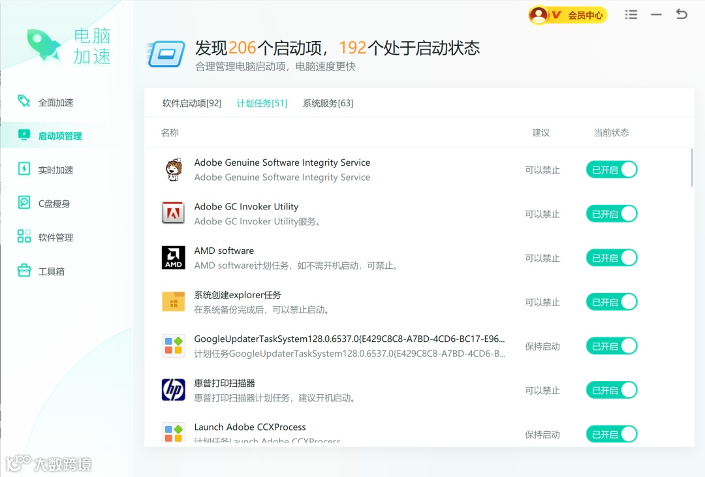Screen dimensions: 705x477
Task: Select AMD software row title
Action: tap(224, 251)
